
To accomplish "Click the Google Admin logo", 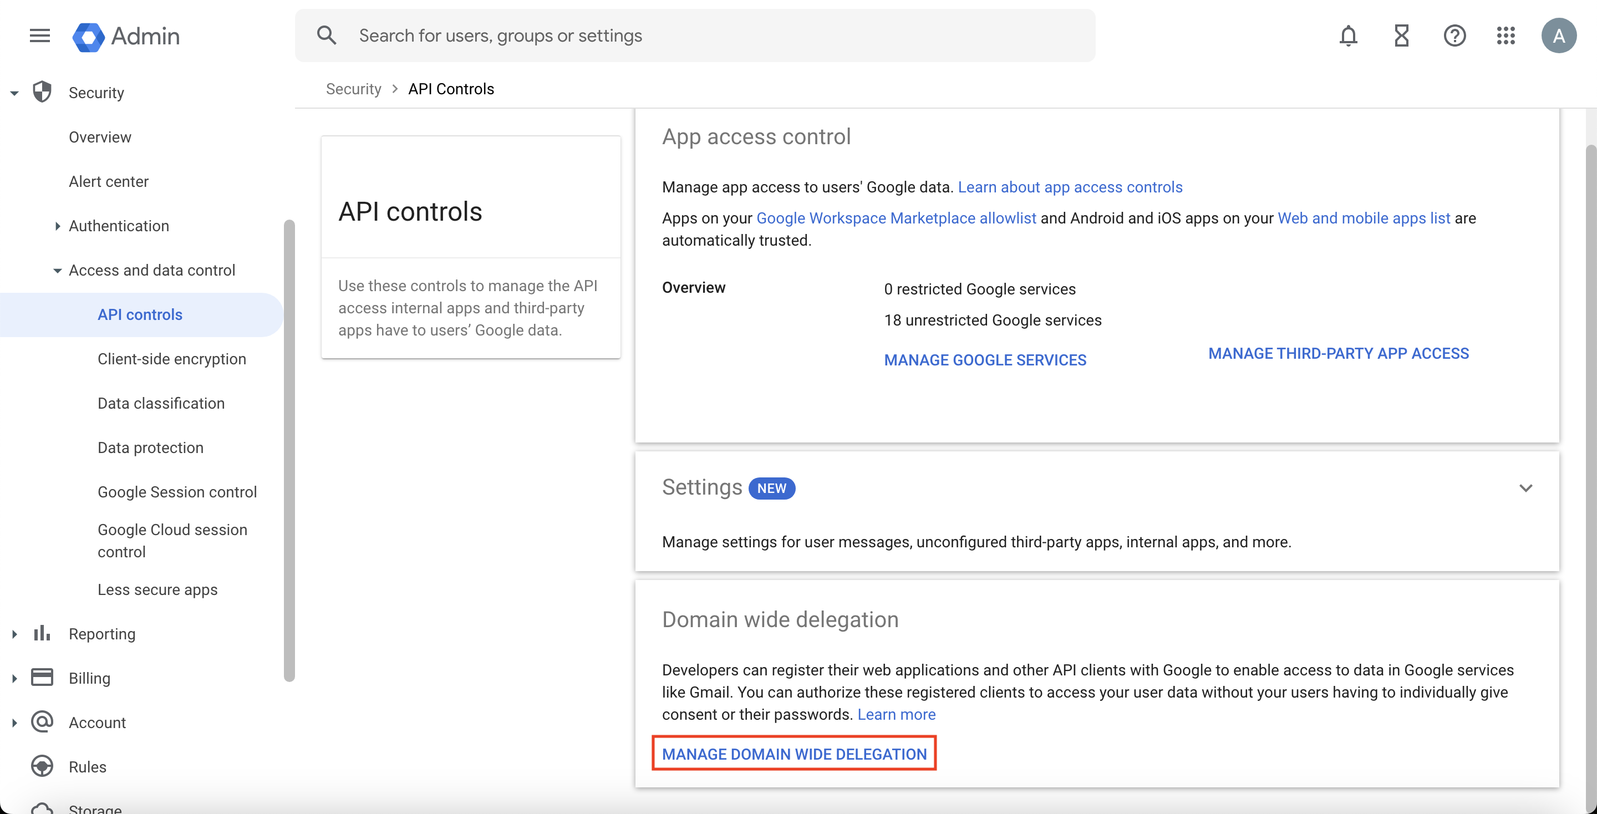I will pos(126,36).
